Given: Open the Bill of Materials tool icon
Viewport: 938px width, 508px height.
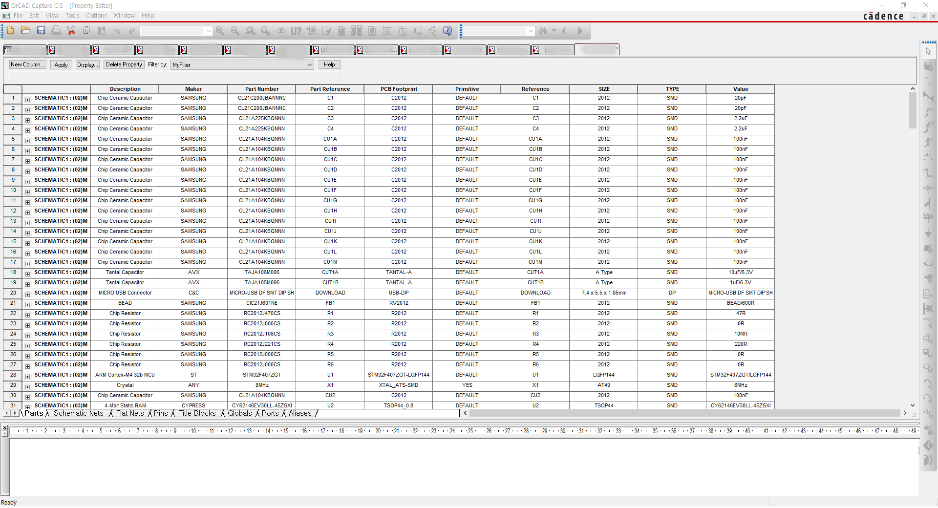Looking at the screenshot, I should (x=372, y=31).
